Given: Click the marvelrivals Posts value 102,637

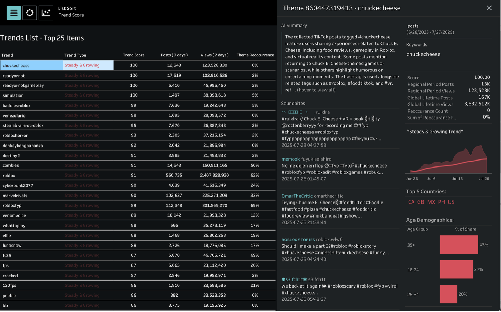Looking at the screenshot, I should pyautogui.click(x=174, y=196).
